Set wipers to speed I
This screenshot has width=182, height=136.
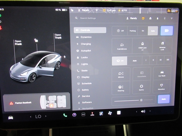click(x=146, y=60)
